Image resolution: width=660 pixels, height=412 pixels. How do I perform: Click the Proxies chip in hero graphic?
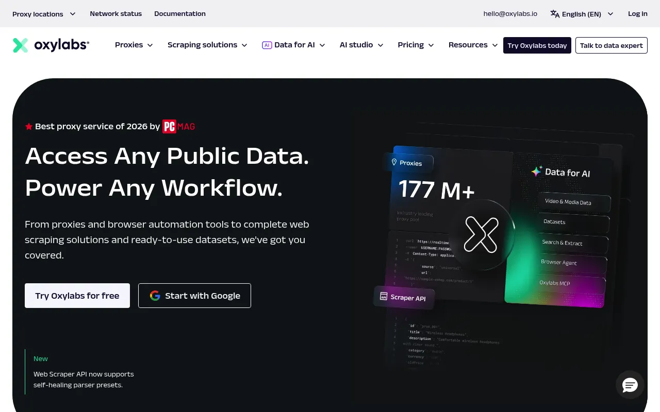click(x=408, y=163)
